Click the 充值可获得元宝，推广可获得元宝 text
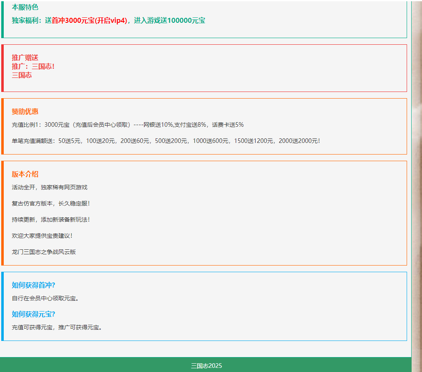 coord(57,327)
